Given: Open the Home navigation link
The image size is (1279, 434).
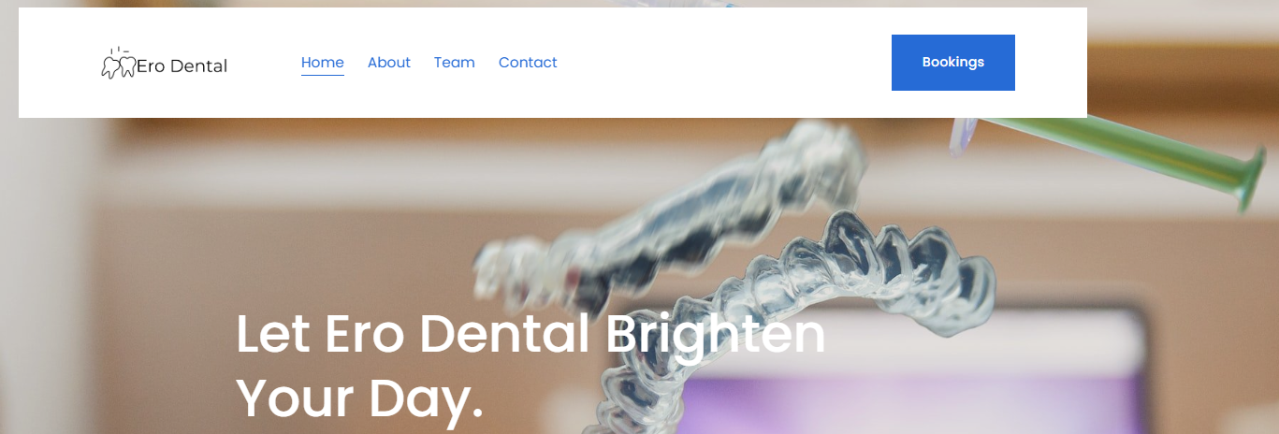Looking at the screenshot, I should (323, 63).
